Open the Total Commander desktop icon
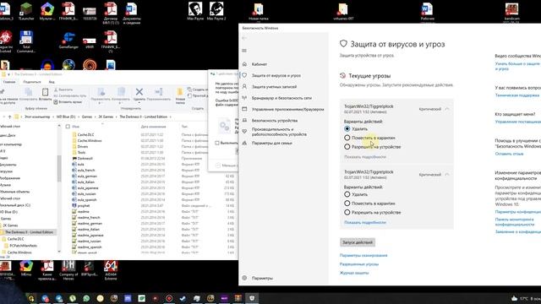541x304 pixels. coord(26,41)
